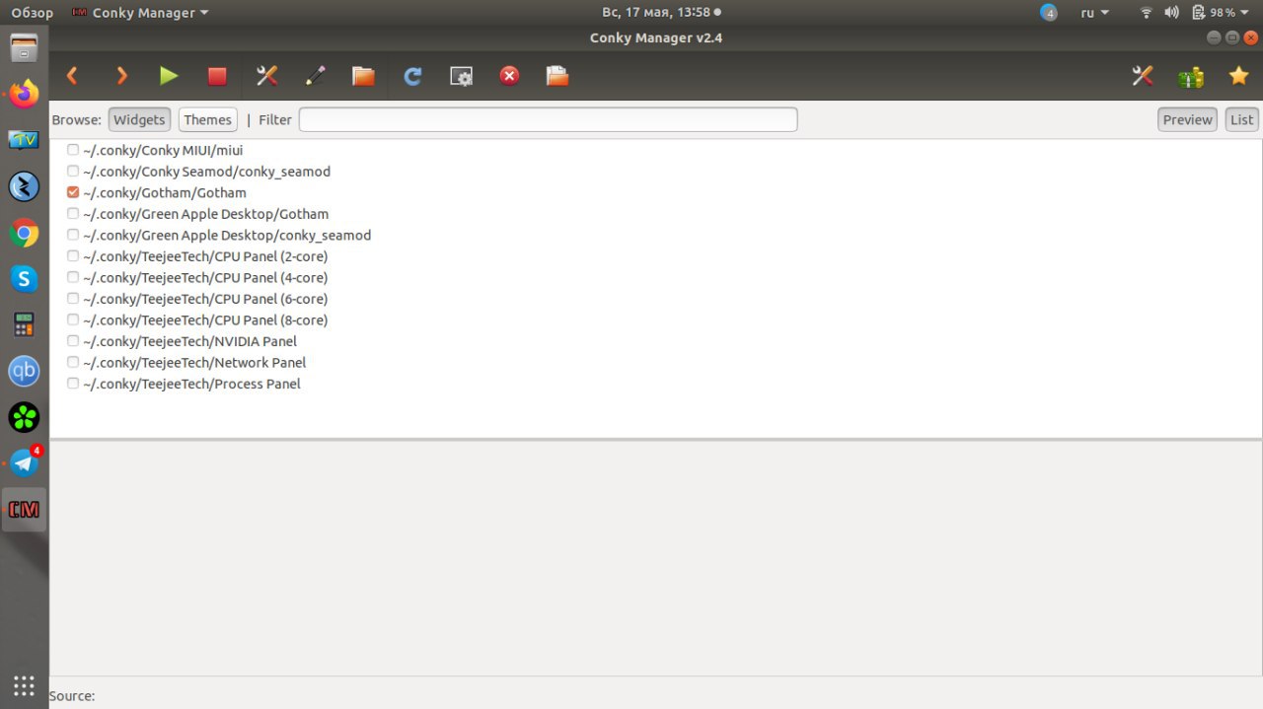The height and width of the screenshot is (709, 1263).
Task: Launch Google Chrome from dock
Action: [x=24, y=234]
